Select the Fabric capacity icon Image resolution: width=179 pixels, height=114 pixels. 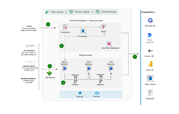click(47, 12)
